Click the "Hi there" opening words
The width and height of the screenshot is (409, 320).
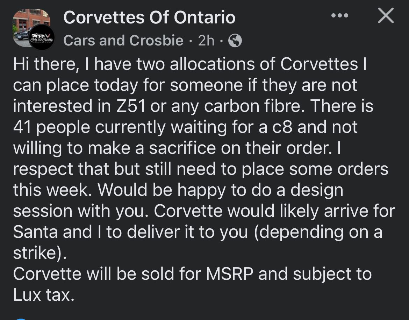pyautogui.click(x=43, y=65)
